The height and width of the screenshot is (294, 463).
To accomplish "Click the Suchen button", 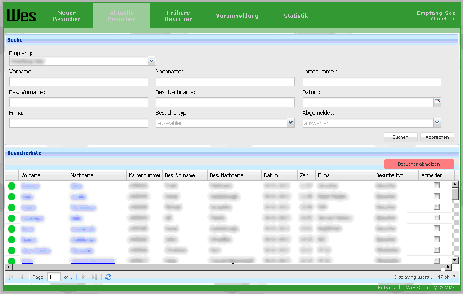I will coord(401,137).
